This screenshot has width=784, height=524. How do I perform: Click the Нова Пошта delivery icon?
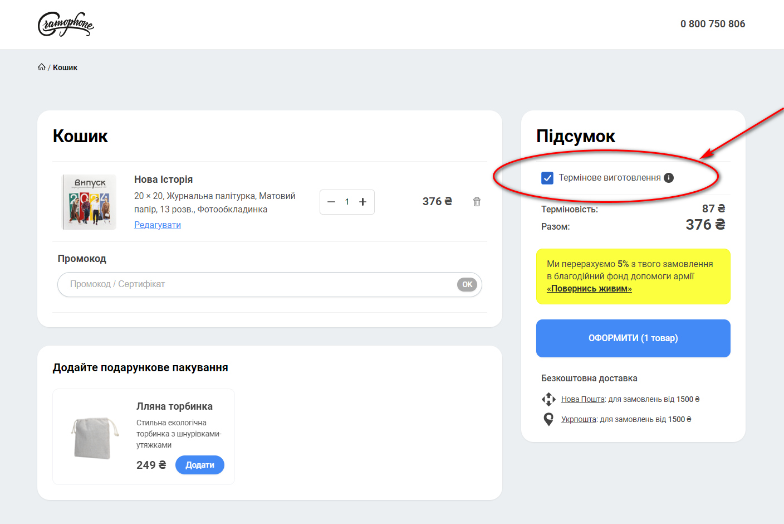(548, 399)
